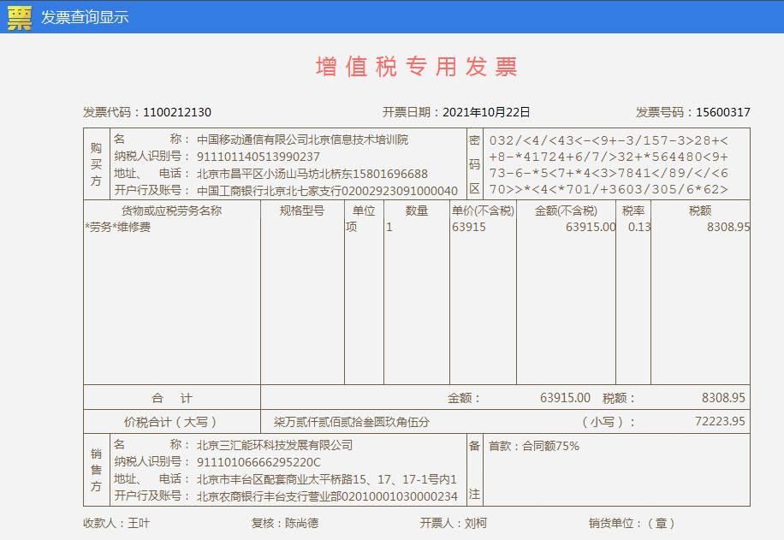
Task: Click unit price cell 63915
Action: (x=469, y=227)
